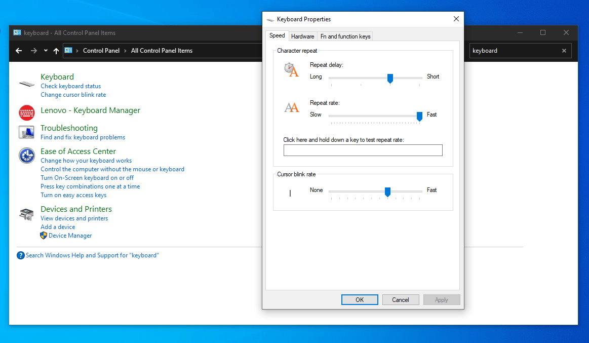The image size is (589, 343).
Task: Open the recent locations dropdown arrow
Action: pyautogui.click(x=46, y=51)
